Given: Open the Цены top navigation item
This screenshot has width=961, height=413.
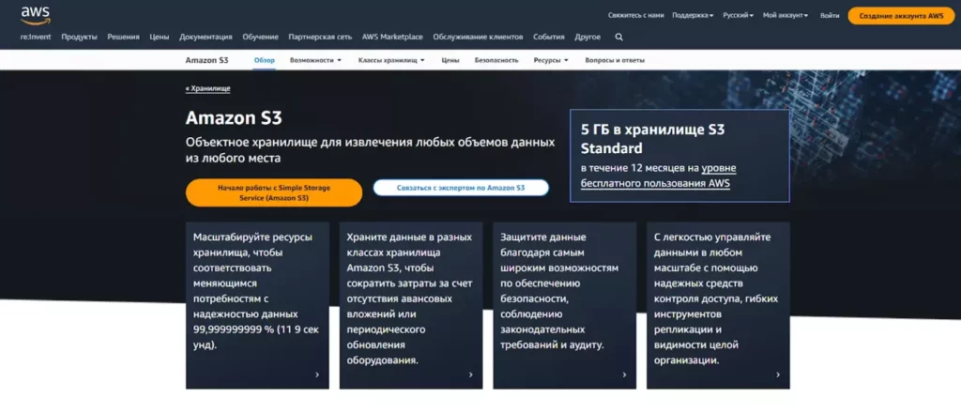Looking at the screenshot, I should click(160, 37).
